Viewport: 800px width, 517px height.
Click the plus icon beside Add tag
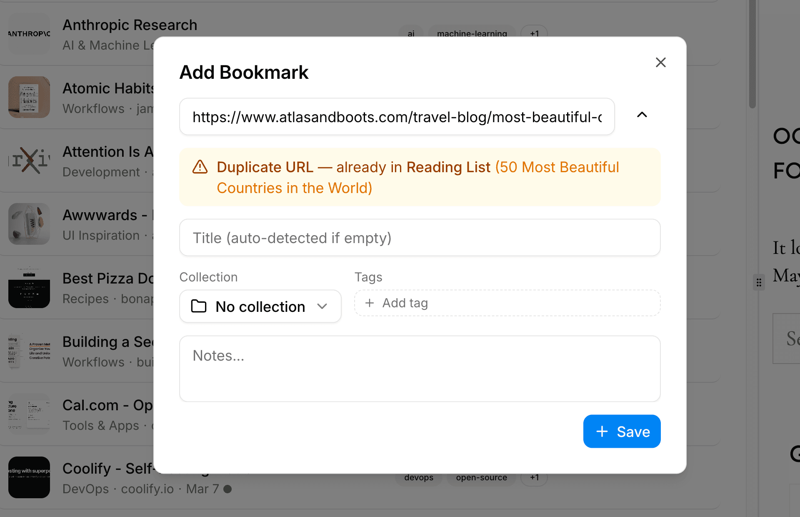click(x=370, y=303)
